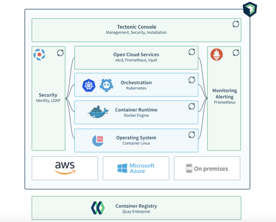
Task: Click the server icon beside On premises
Action: (189, 168)
